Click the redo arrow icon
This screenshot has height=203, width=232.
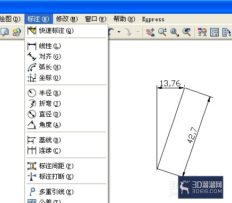tap(128, 32)
